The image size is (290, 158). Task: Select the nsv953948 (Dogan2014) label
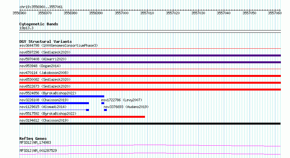(40, 66)
